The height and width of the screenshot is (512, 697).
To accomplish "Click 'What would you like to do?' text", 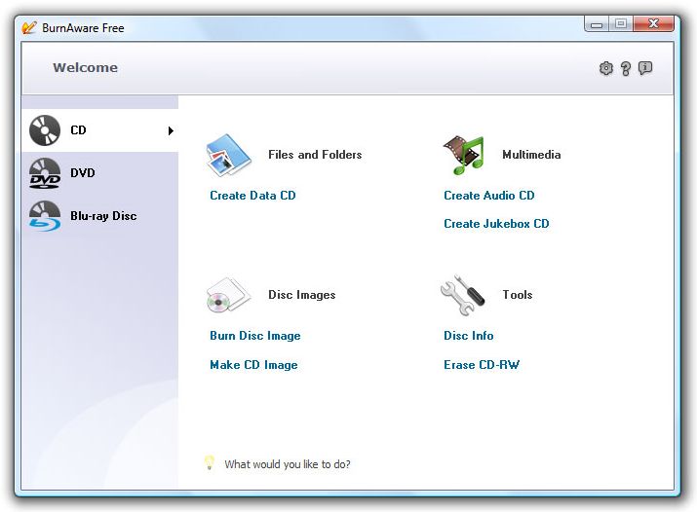I will 288,464.
